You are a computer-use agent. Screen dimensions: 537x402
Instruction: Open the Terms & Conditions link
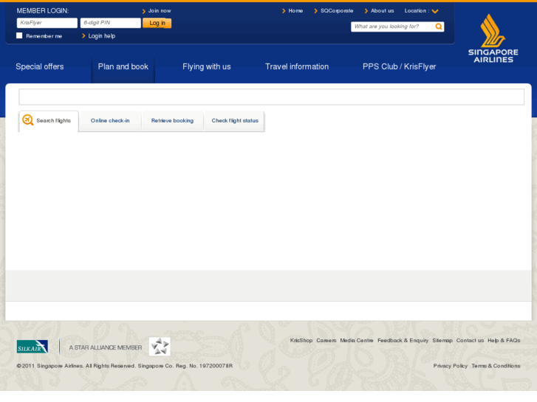(x=496, y=366)
